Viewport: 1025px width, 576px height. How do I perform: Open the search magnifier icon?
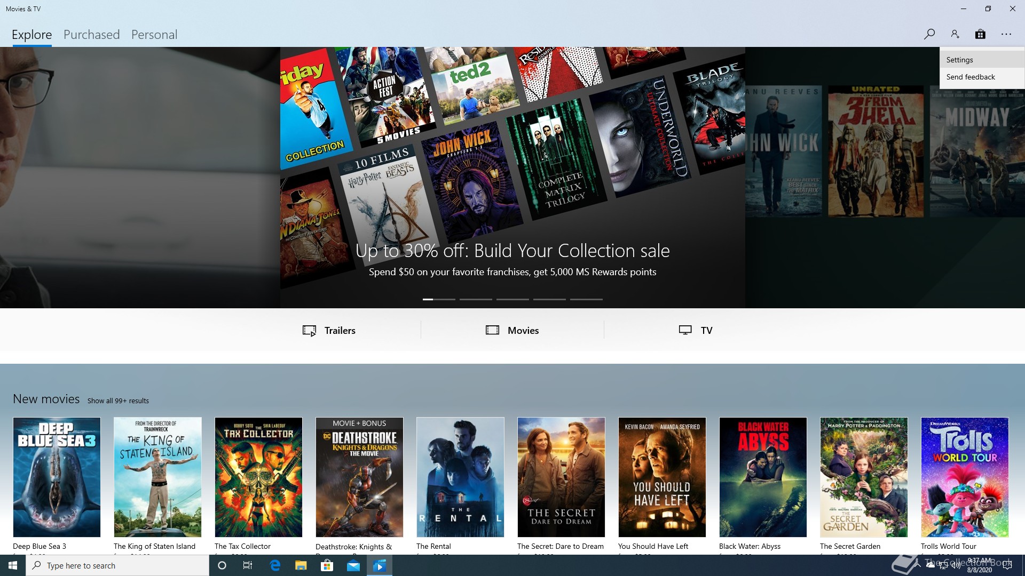[x=929, y=34]
